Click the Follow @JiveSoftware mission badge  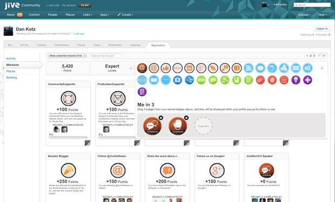pos(118,171)
